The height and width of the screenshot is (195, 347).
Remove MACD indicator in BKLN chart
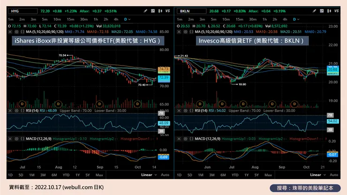point(179,139)
